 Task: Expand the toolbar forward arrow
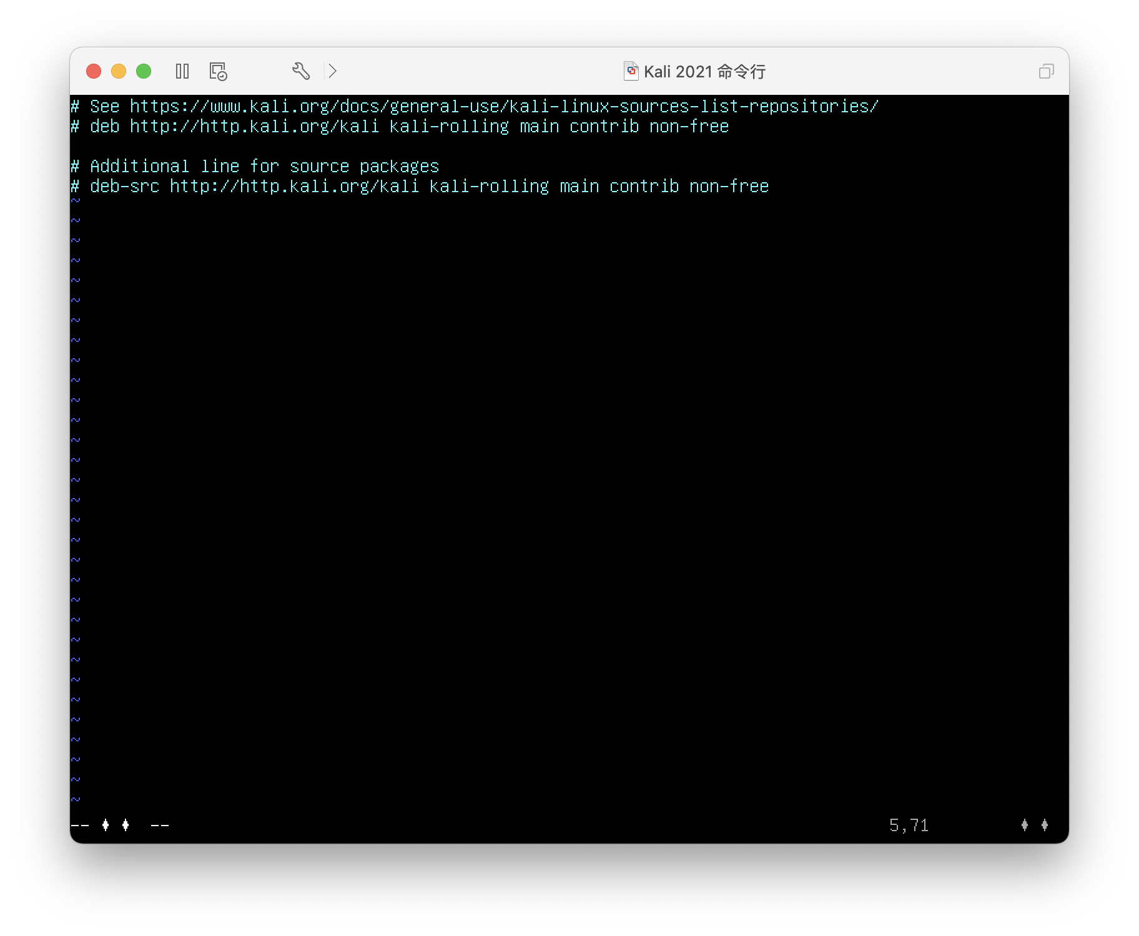click(332, 71)
